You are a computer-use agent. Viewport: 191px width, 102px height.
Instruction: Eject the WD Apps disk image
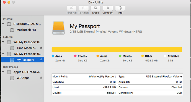tap(41, 78)
